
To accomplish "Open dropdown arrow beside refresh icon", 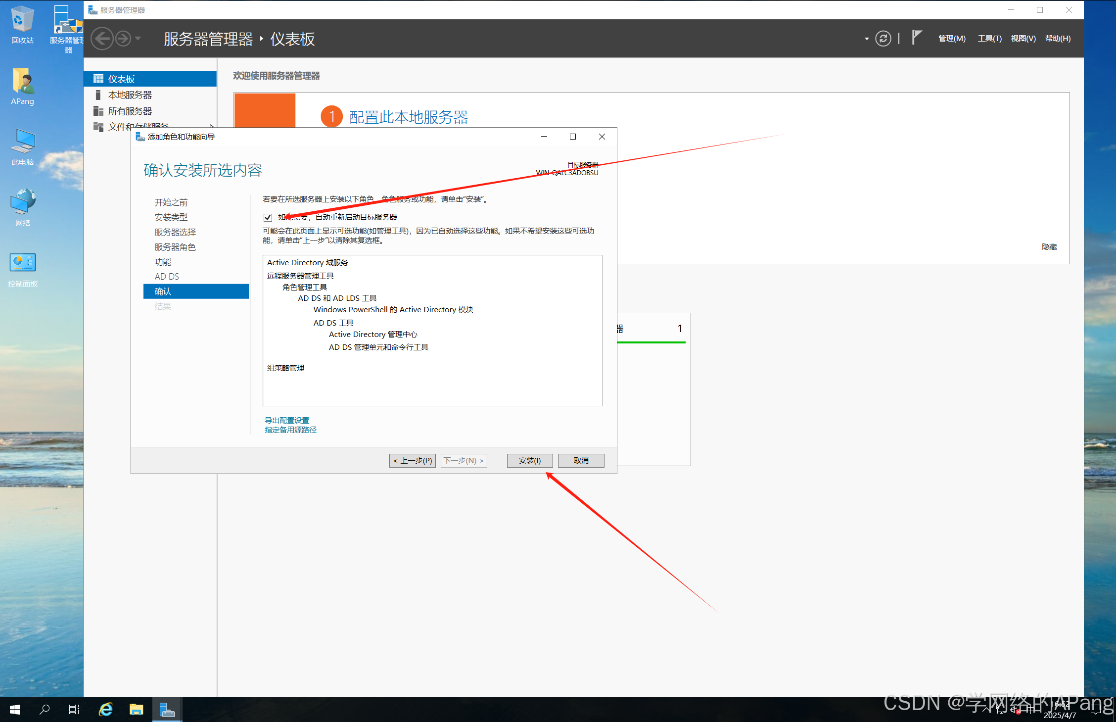I will click(x=867, y=39).
